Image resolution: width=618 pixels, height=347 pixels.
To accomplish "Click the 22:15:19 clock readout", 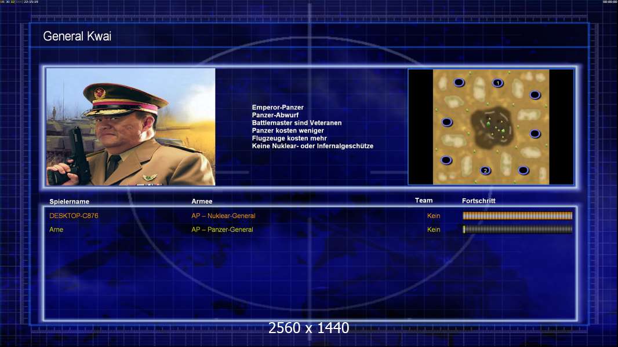I will point(31,2).
